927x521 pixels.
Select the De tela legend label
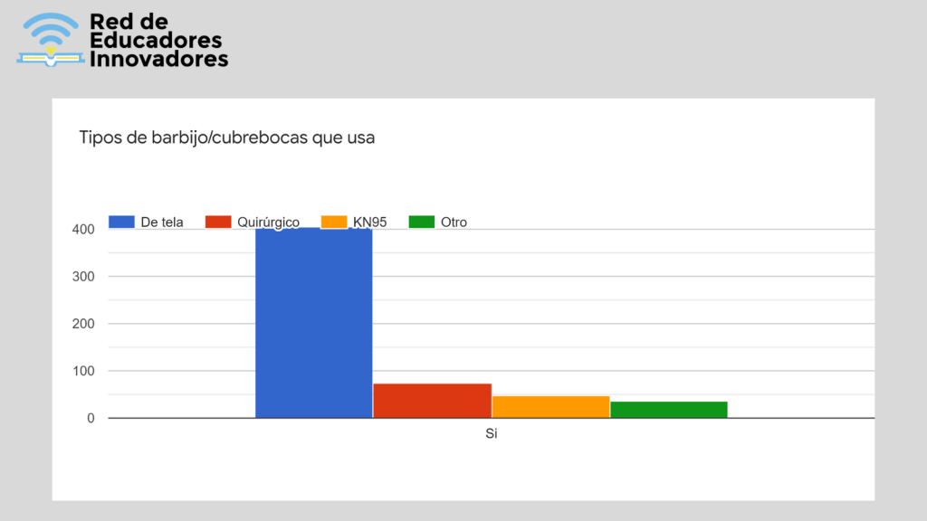(x=162, y=222)
